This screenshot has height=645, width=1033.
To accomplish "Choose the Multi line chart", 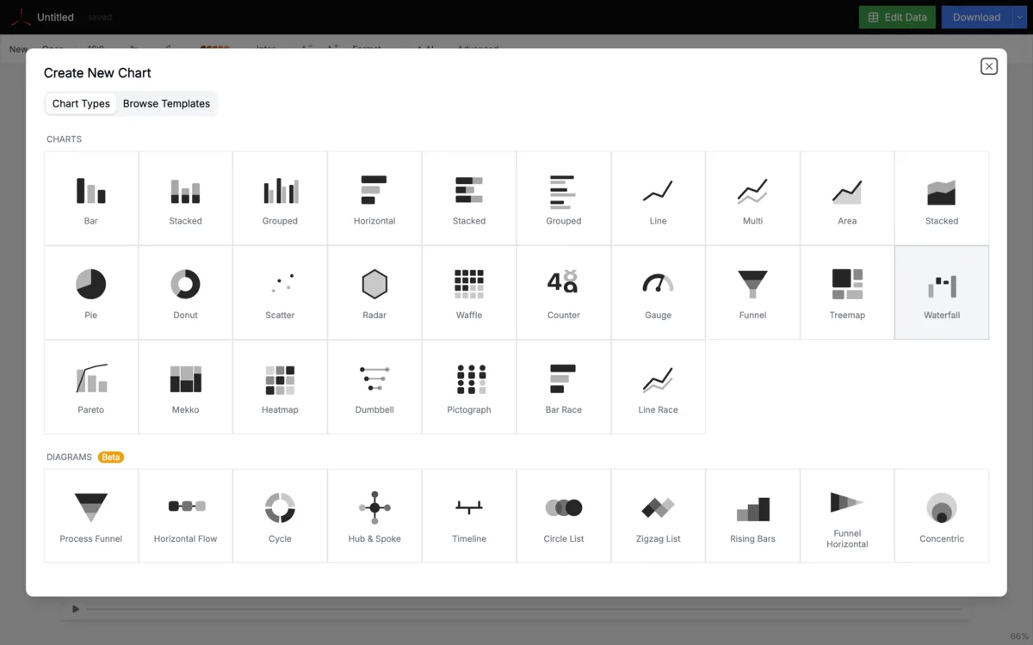I will (753, 198).
